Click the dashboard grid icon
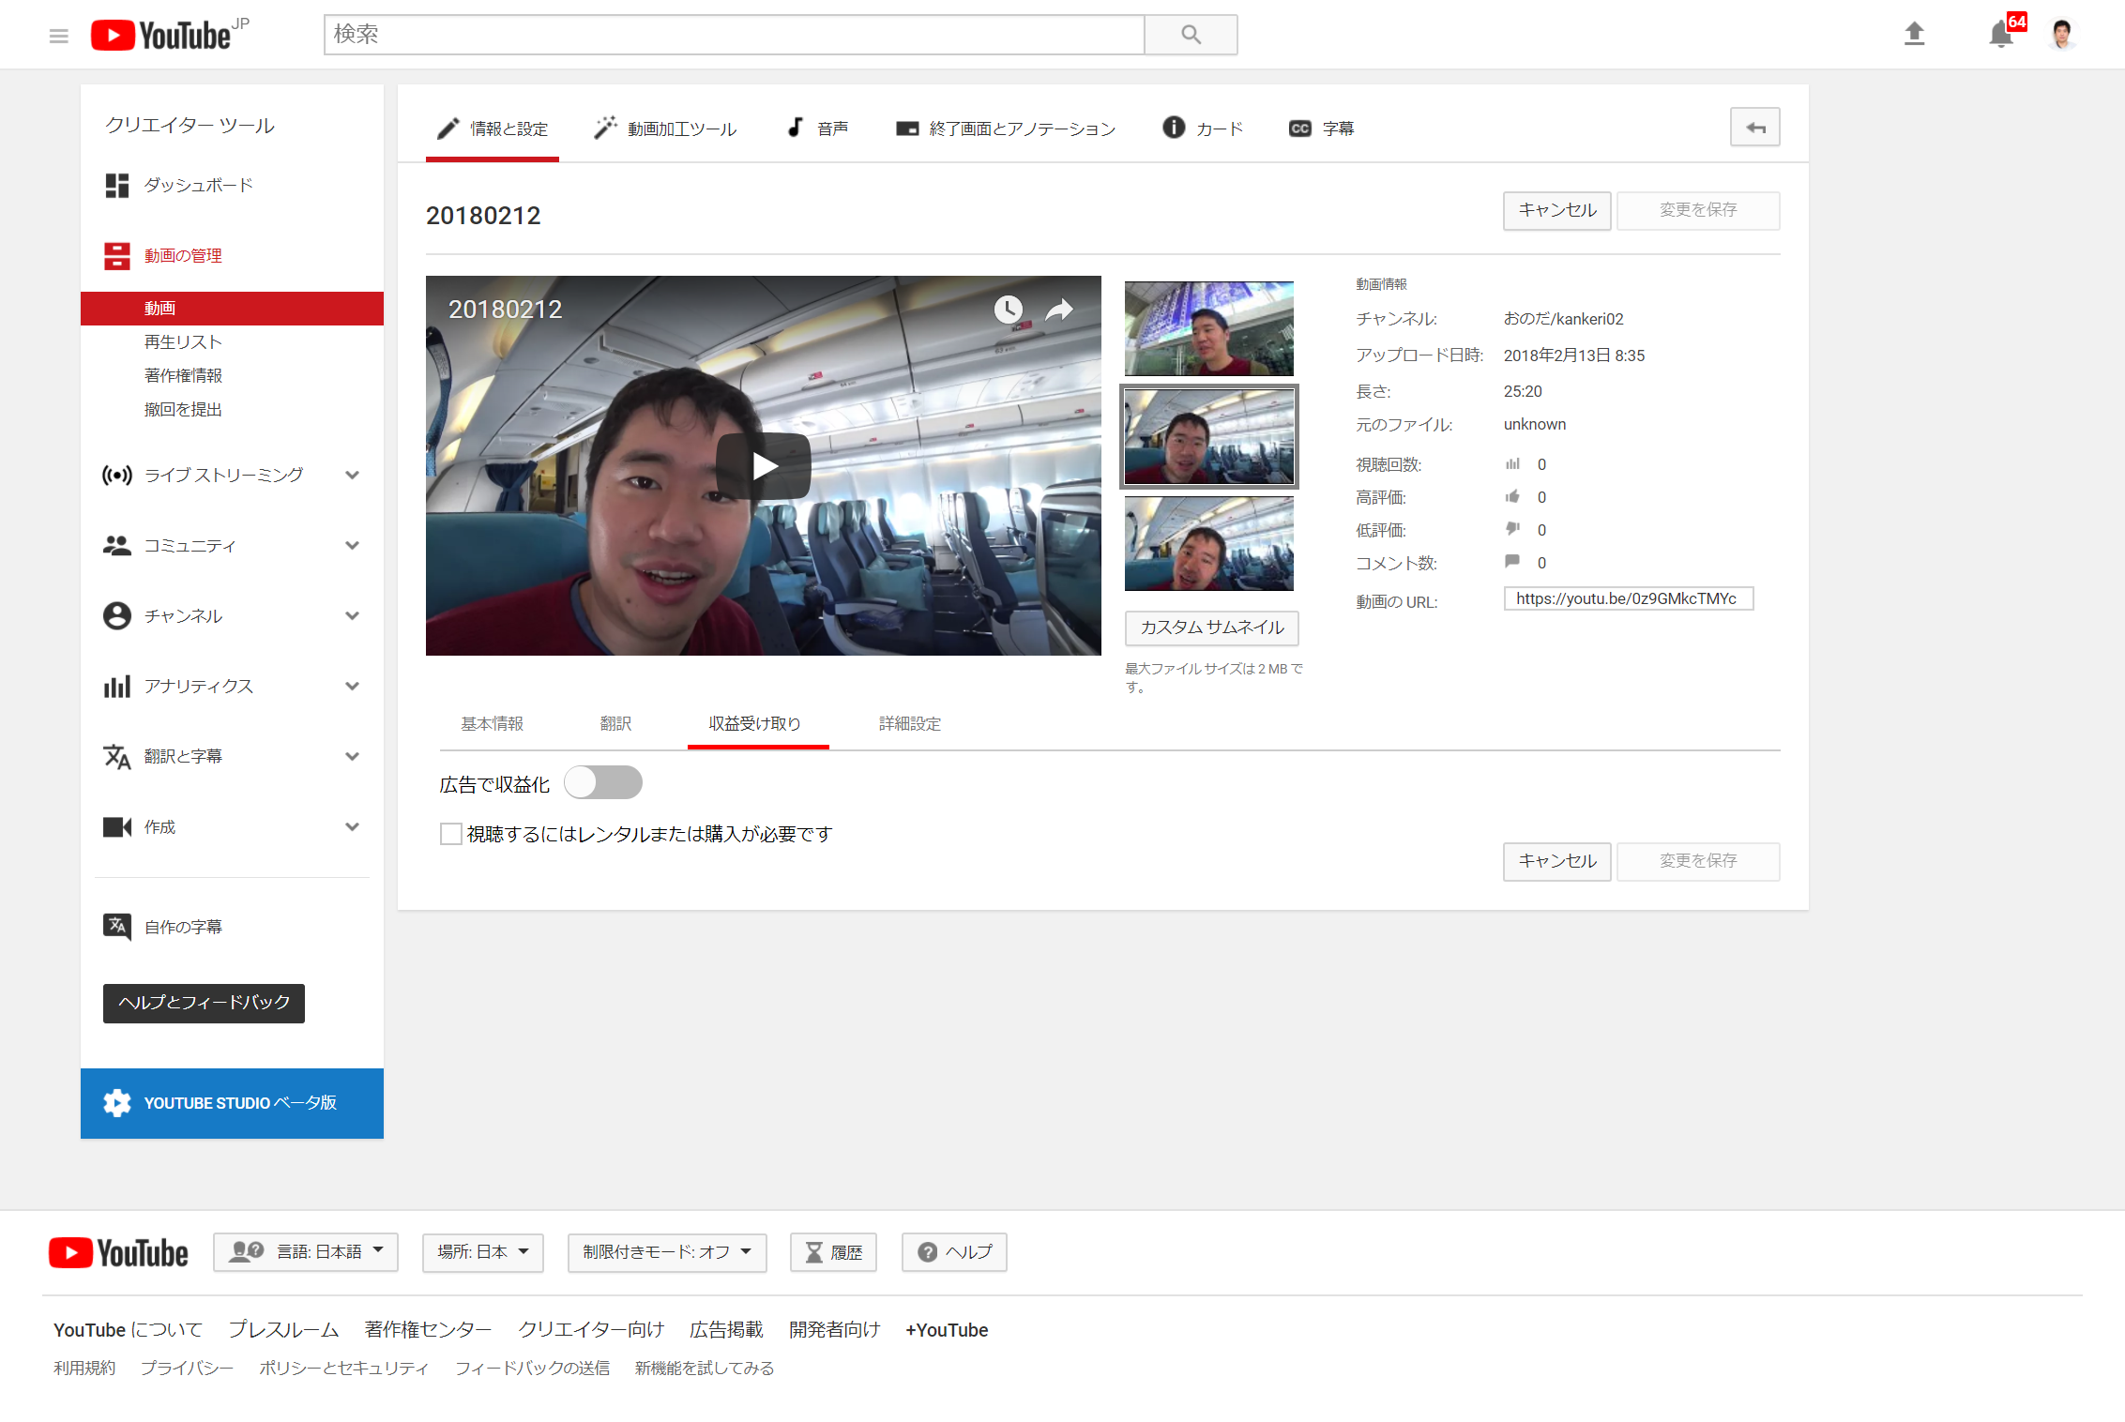This screenshot has width=2125, height=1422. pos(117,185)
